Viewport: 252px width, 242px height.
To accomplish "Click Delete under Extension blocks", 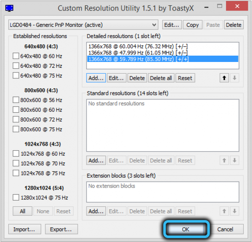I will tap(137, 211).
